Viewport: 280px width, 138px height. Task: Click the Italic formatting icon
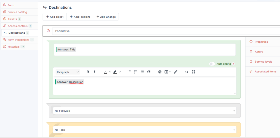tap(94, 72)
